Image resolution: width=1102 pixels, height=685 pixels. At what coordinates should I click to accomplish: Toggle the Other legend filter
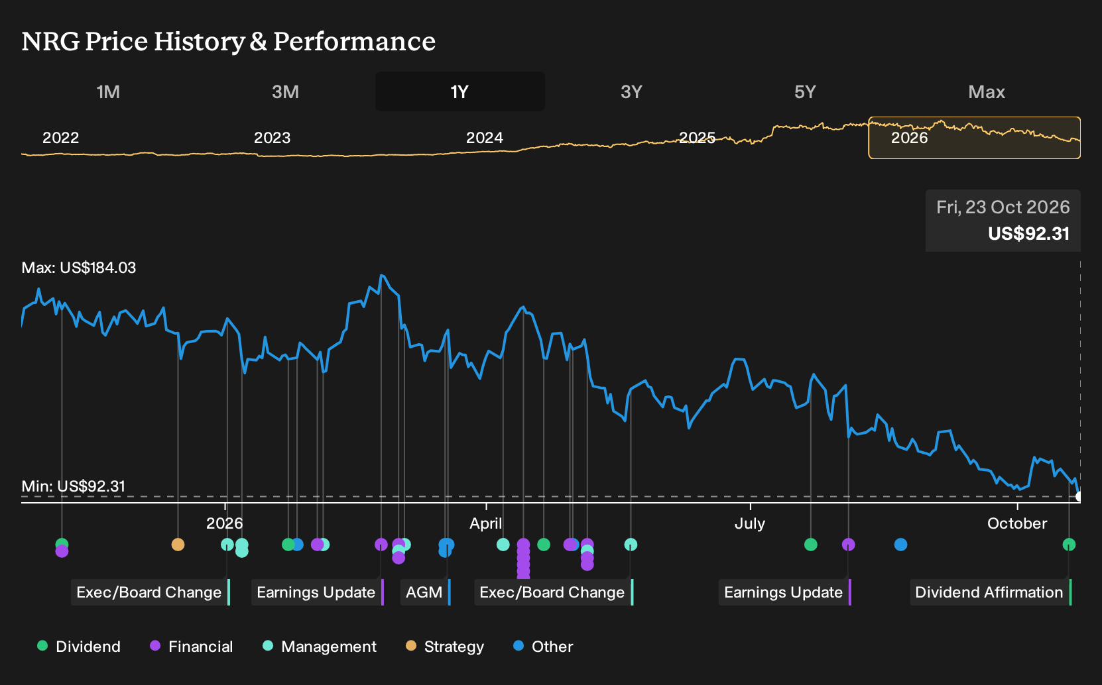click(543, 647)
